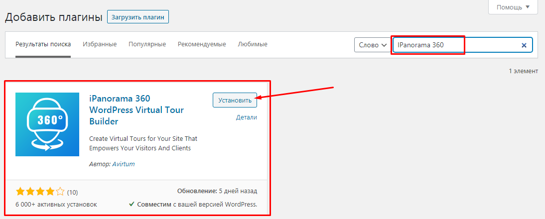Switch to the Результаты поиска tab

[x=43, y=44]
